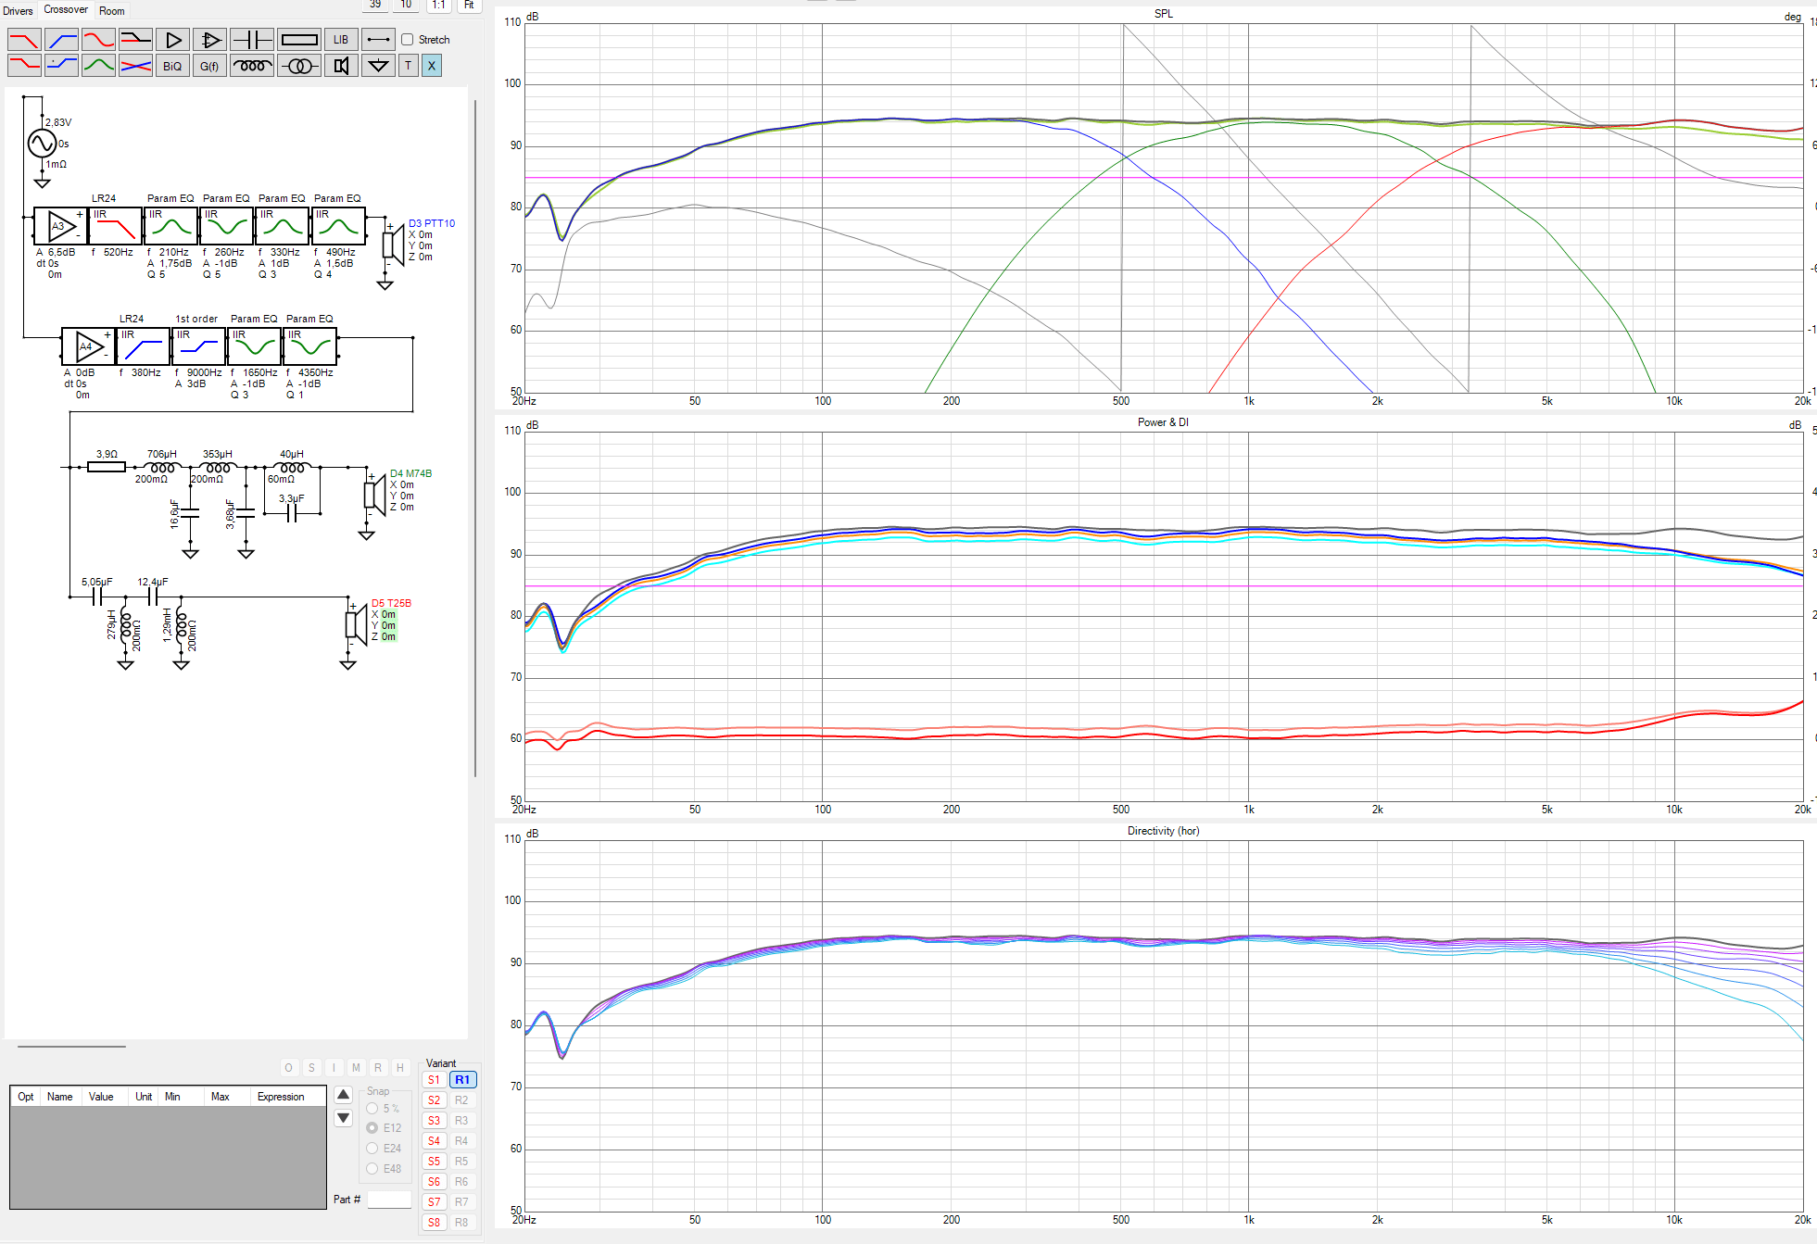Insert a resistor component
Image resolution: width=1817 pixels, height=1244 pixels.
(299, 40)
